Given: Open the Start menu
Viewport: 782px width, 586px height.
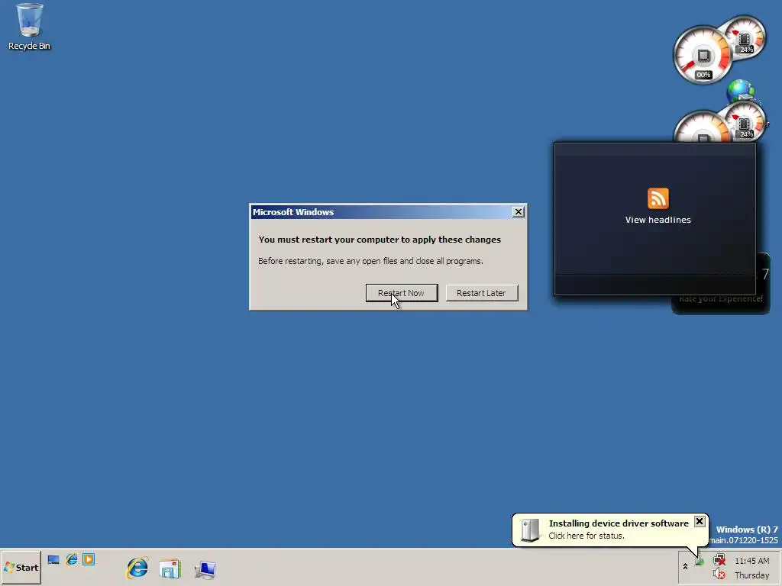Looking at the screenshot, I should (21, 567).
